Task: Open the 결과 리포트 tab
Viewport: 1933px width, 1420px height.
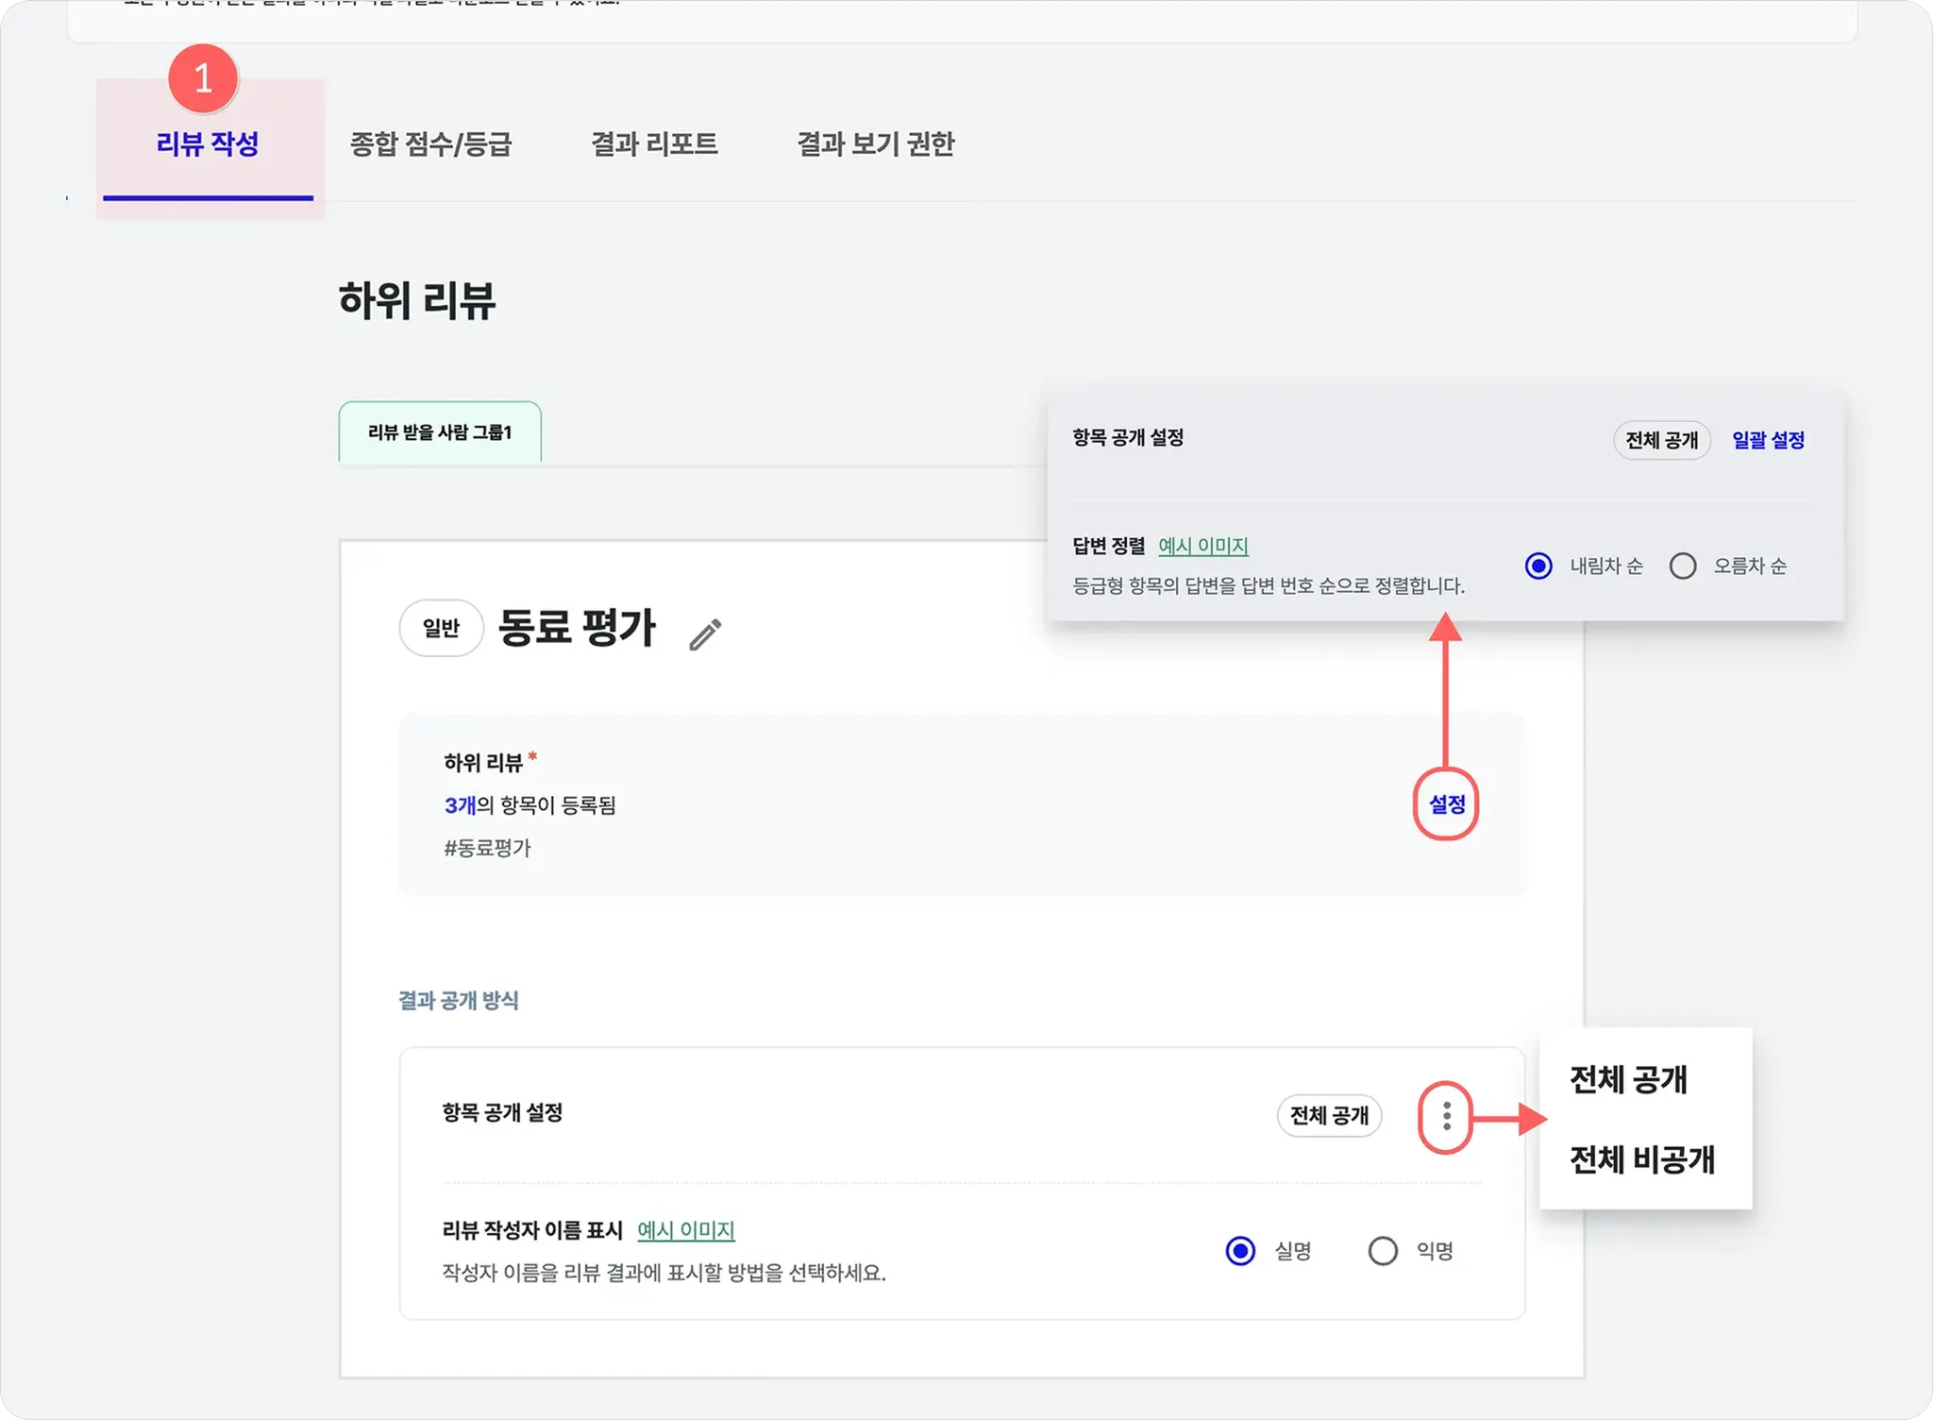Action: click(654, 144)
